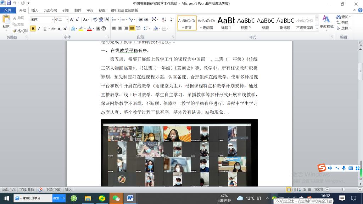Click the subscript icon
The width and height of the screenshot is (363, 204).
point(59,29)
